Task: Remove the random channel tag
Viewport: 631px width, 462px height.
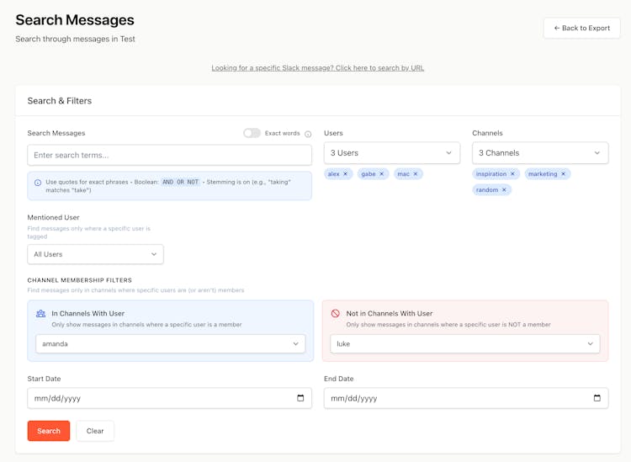Action: [x=504, y=190]
